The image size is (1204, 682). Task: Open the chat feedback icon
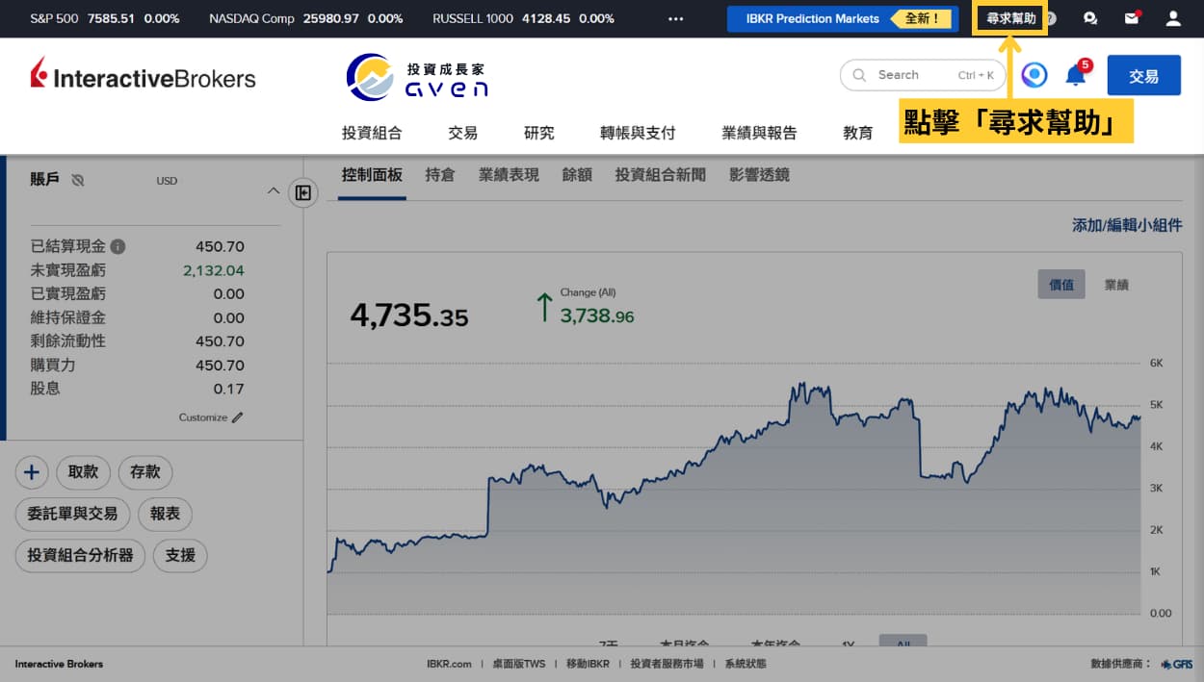(1090, 18)
